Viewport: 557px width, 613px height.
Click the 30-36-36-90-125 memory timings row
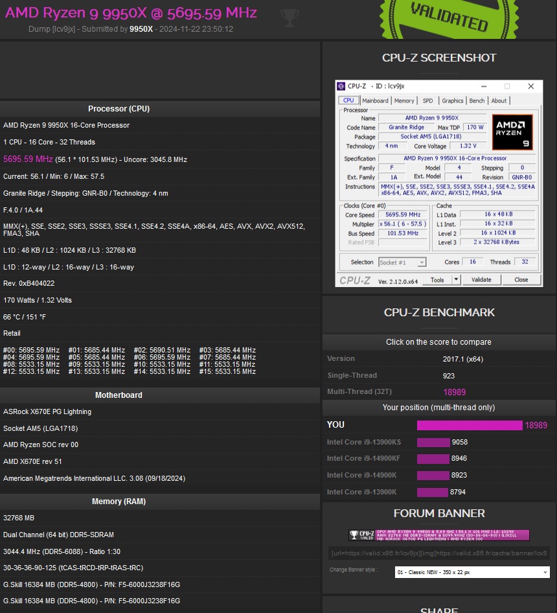point(160,568)
